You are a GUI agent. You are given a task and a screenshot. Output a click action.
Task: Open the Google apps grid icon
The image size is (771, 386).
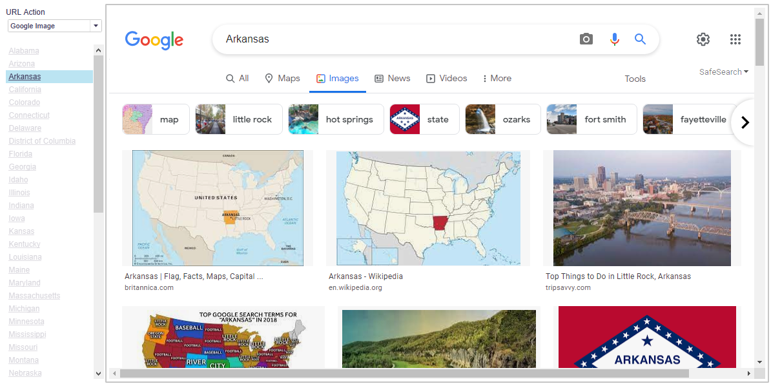pyautogui.click(x=735, y=39)
